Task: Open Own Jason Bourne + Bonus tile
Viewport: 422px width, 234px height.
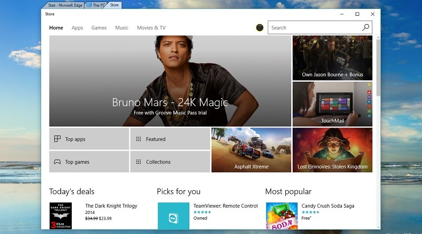Action: click(x=332, y=58)
